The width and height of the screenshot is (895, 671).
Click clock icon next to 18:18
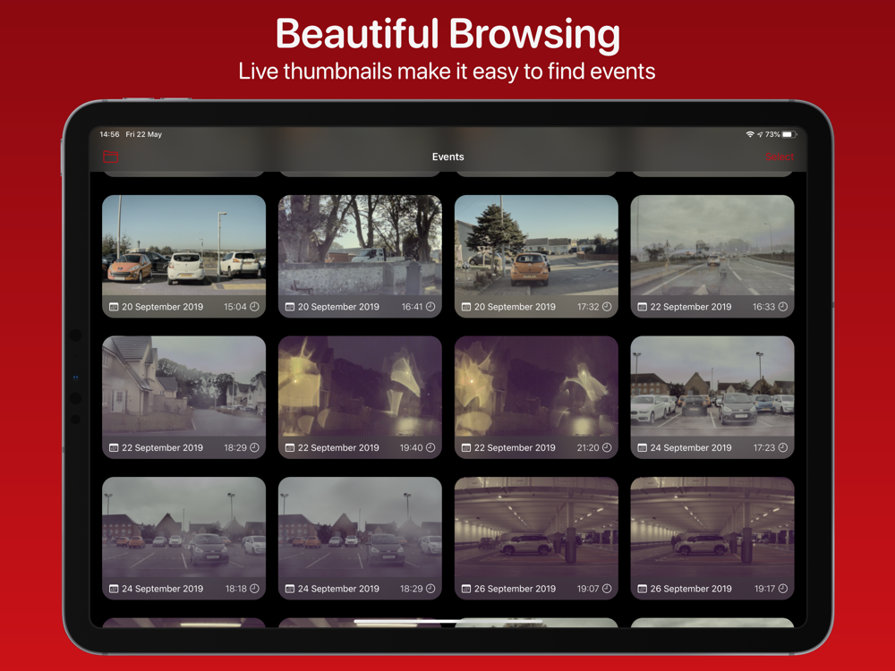[254, 589]
